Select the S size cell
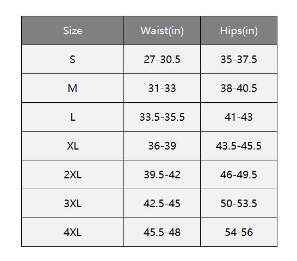Screen dimensions: 297x261 click(x=73, y=59)
